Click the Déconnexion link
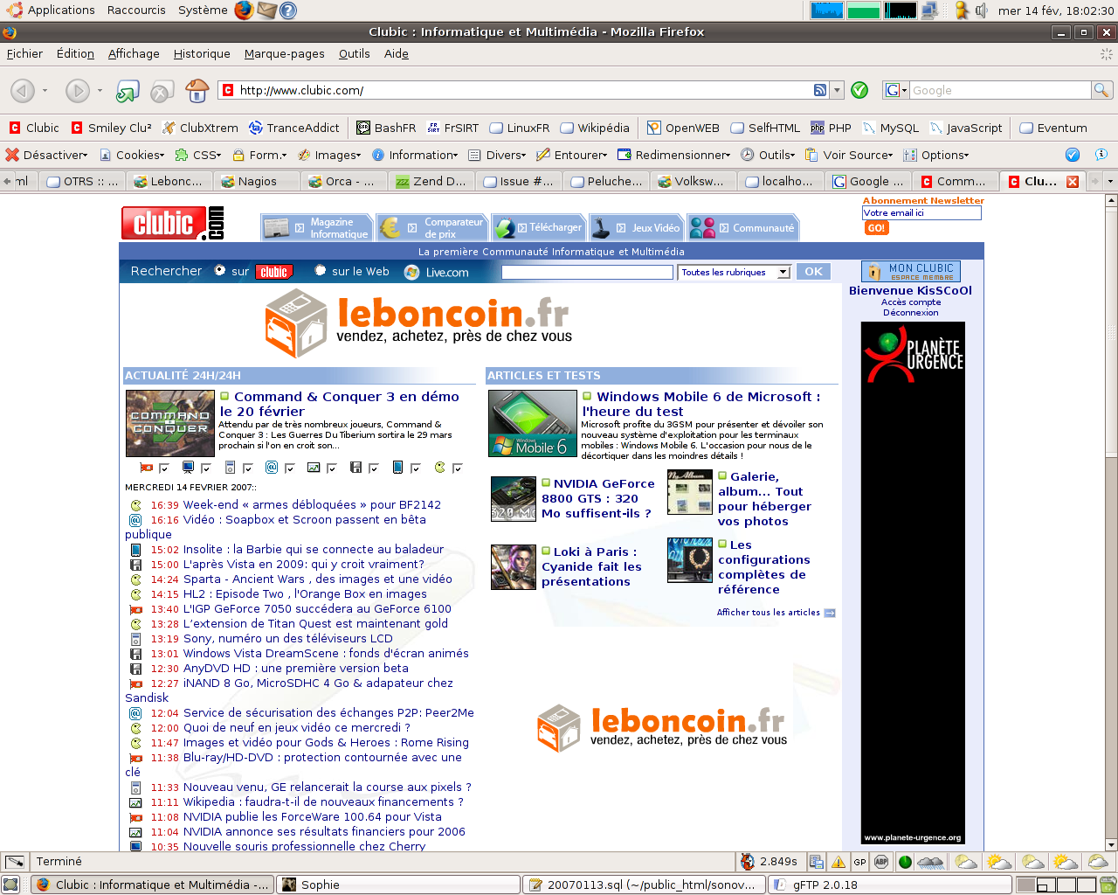Image resolution: width=1118 pixels, height=895 pixels. point(910,313)
